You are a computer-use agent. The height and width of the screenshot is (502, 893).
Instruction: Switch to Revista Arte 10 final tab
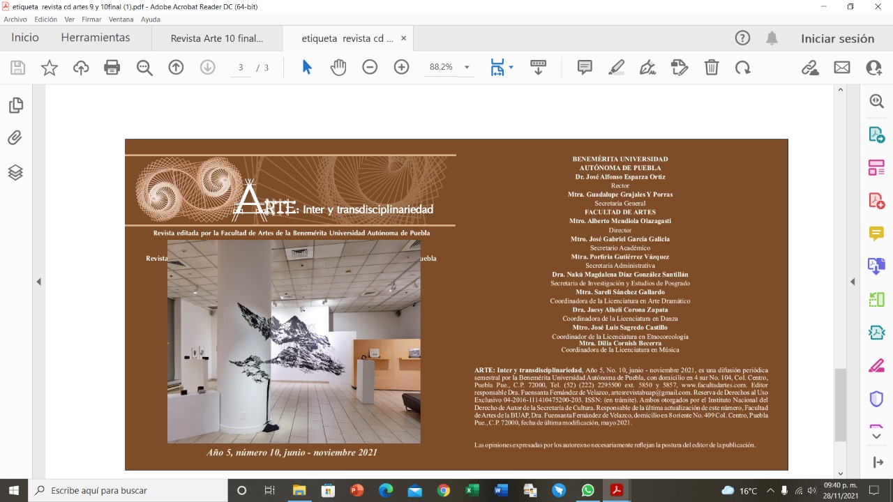[217, 39]
